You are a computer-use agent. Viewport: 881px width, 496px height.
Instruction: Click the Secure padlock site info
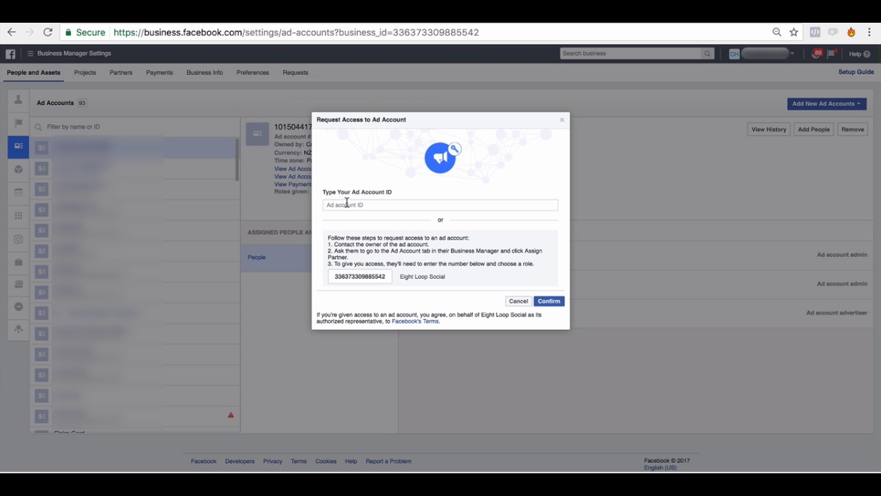pyautogui.click(x=85, y=32)
